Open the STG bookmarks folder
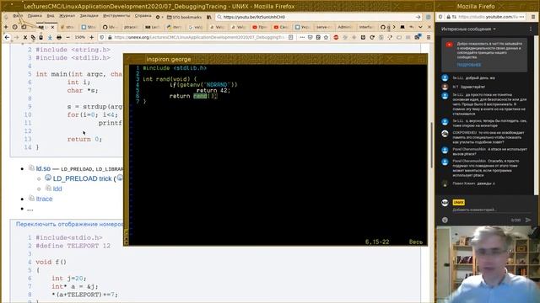The image size is (540, 303). 184,17
